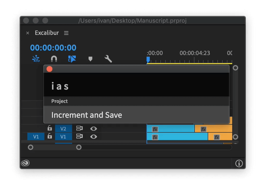
Task: Click fx badge on V1 orange clip
Action: coord(217,137)
